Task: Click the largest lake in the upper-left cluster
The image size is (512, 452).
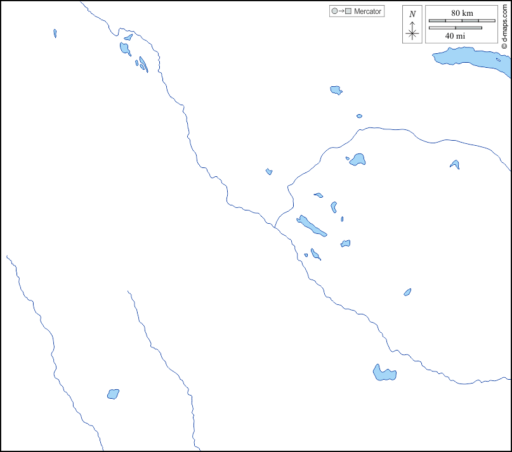Action: (125, 48)
